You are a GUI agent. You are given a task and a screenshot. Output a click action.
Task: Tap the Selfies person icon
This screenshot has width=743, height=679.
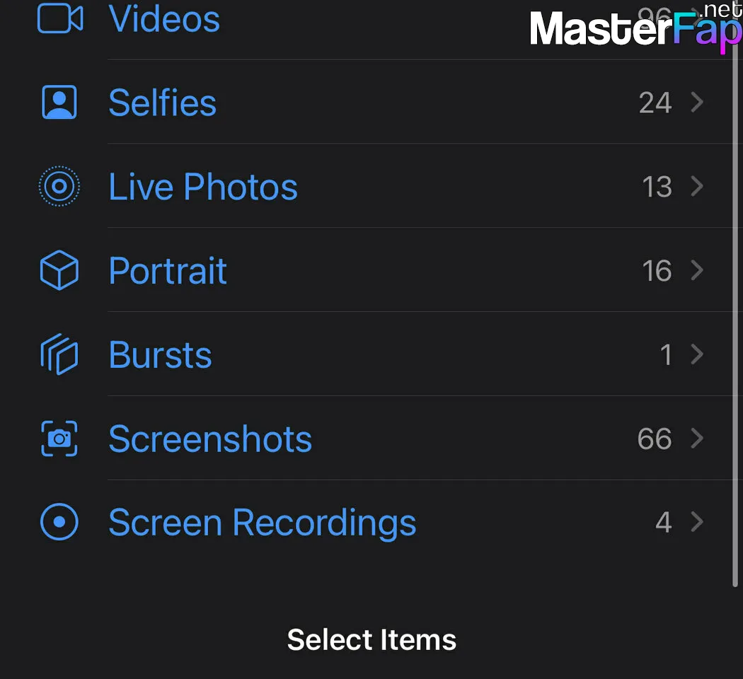59,103
